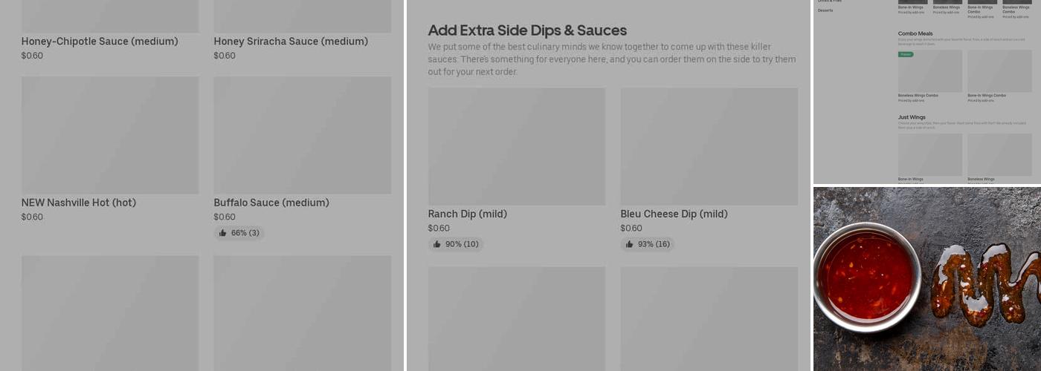The width and height of the screenshot is (1041, 371).
Task: Open the Desserts category in the sidebar
Action: click(x=825, y=10)
